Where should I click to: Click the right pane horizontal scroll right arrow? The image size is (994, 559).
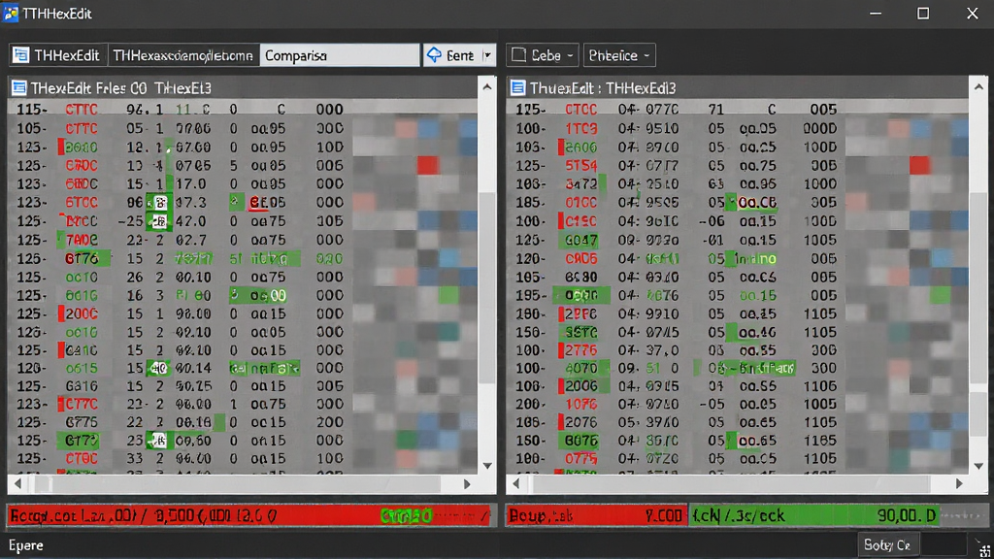pos(959,483)
